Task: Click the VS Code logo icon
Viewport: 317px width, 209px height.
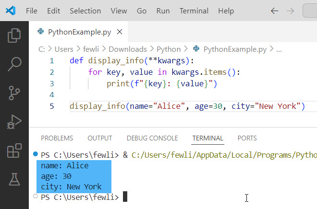Action: pyautogui.click(x=11, y=11)
